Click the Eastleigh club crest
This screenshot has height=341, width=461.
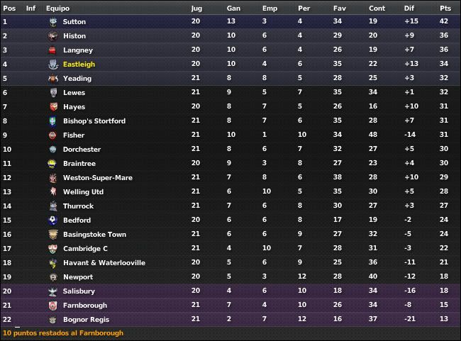53,65
